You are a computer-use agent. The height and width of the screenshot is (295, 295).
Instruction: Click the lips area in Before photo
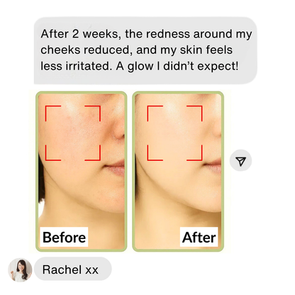tap(115, 167)
